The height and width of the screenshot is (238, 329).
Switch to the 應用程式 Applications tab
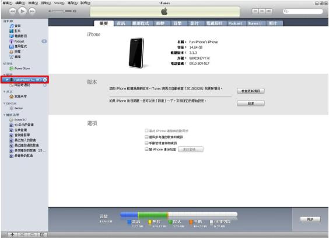[141, 23]
